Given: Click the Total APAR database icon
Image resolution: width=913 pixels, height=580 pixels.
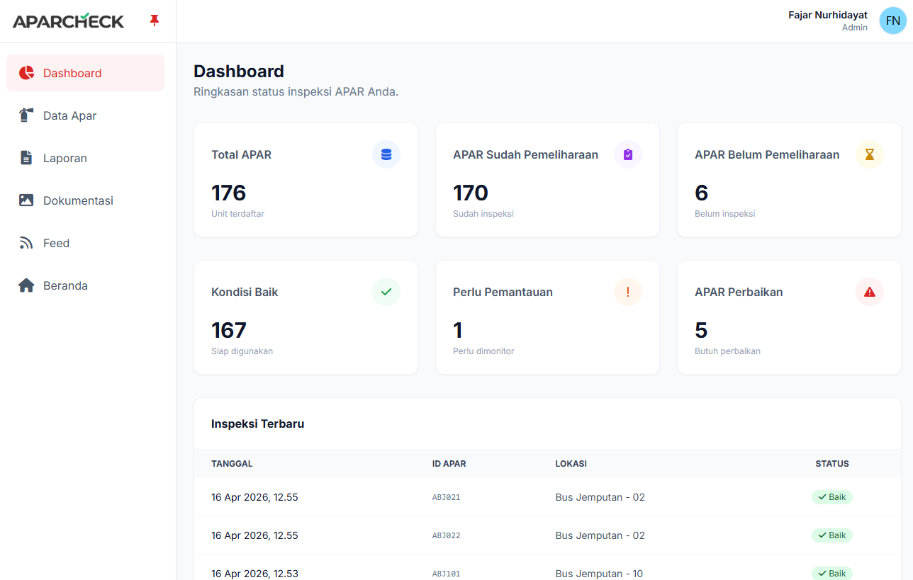Looking at the screenshot, I should pos(386,154).
